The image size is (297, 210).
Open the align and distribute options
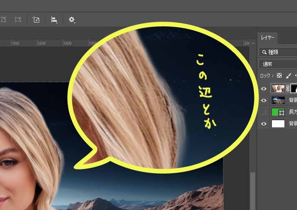click(x=54, y=19)
